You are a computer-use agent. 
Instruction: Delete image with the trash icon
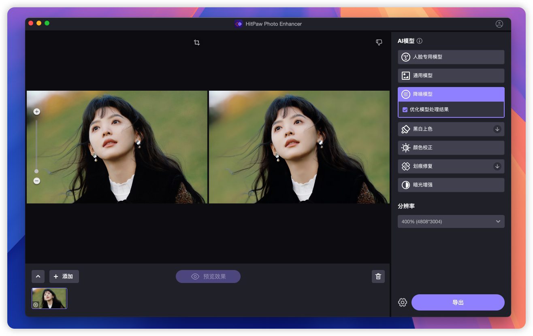coord(378,276)
